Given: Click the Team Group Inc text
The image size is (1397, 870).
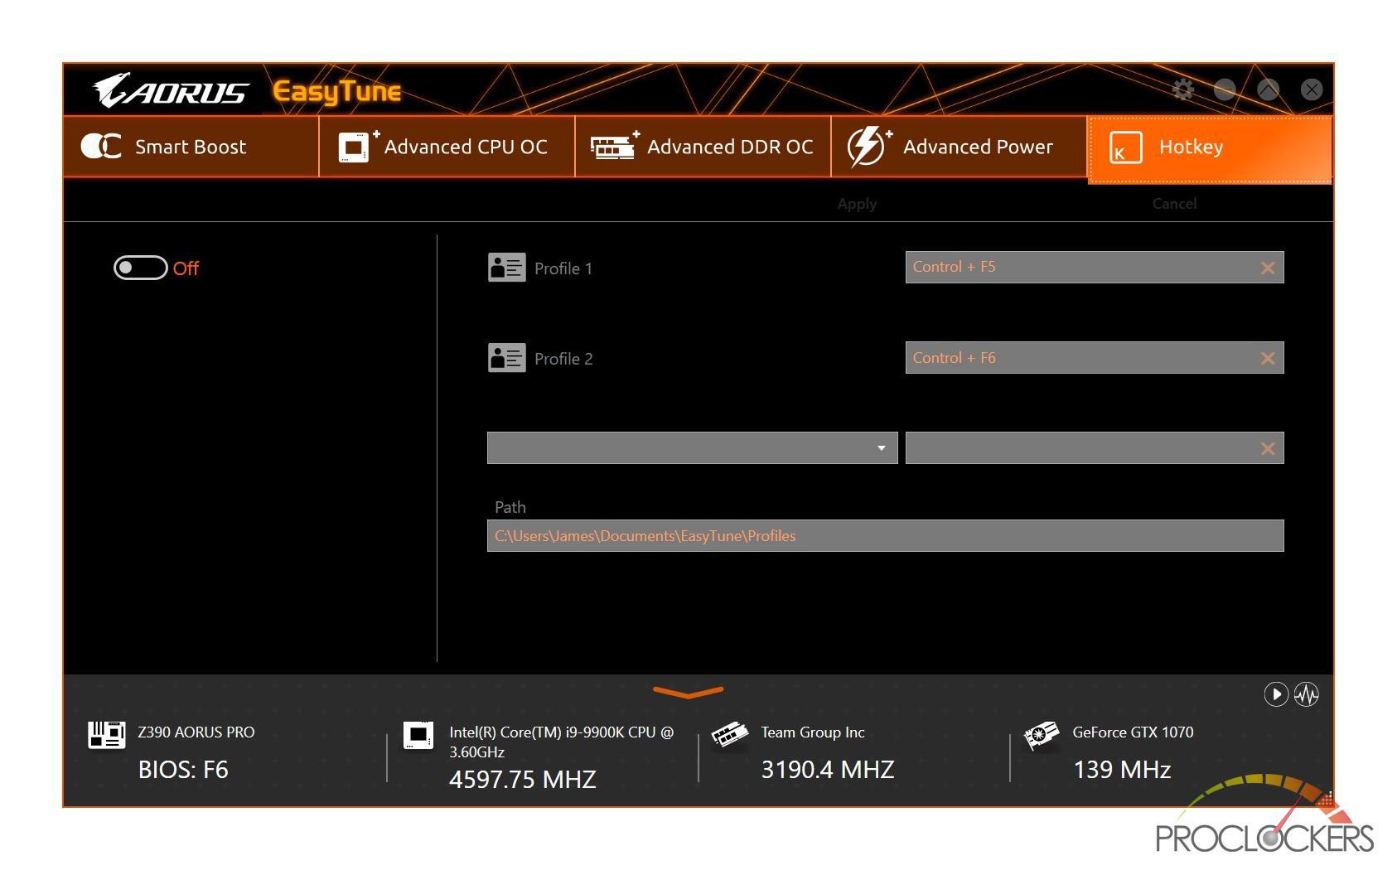Looking at the screenshot, I should tap(813, 732).
